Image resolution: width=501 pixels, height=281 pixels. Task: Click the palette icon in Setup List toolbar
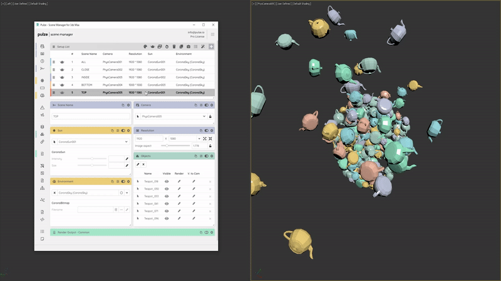[x=145, y=46]
